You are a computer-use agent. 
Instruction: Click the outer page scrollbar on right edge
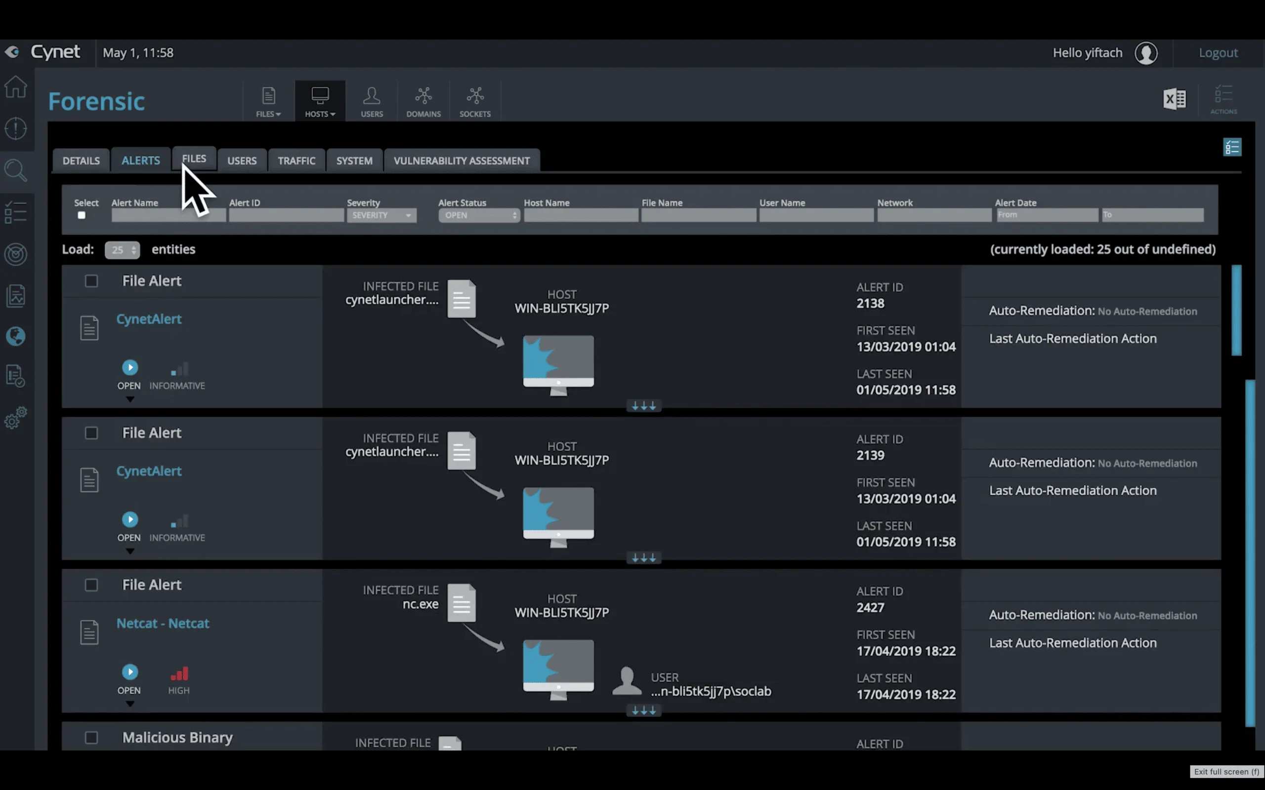click(1250, 553)
